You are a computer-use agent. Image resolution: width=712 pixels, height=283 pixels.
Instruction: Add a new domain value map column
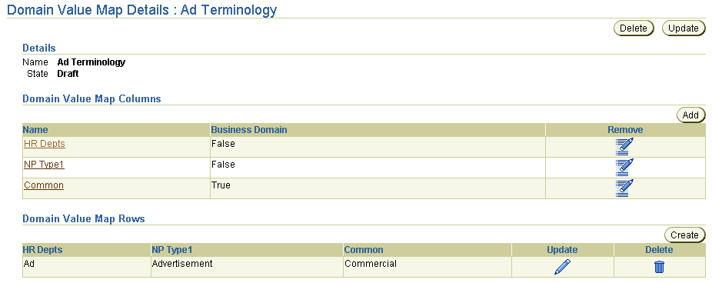pyautogui.click(x=690, y=115)
